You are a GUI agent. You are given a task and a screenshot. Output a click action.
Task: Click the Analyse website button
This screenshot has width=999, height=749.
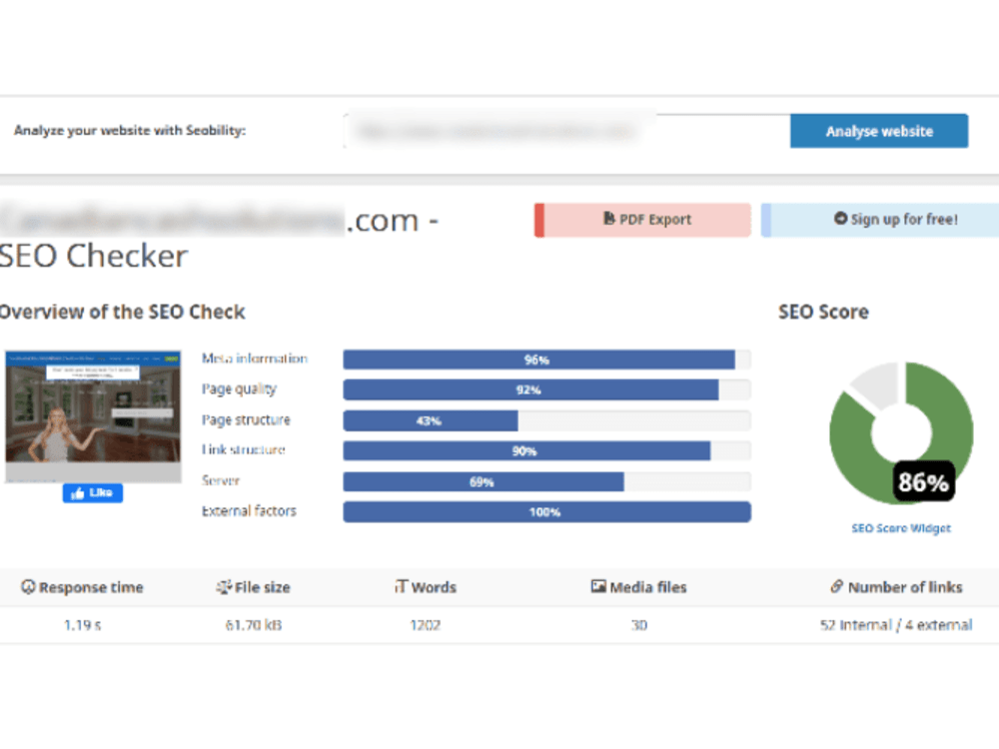point(878,131)
